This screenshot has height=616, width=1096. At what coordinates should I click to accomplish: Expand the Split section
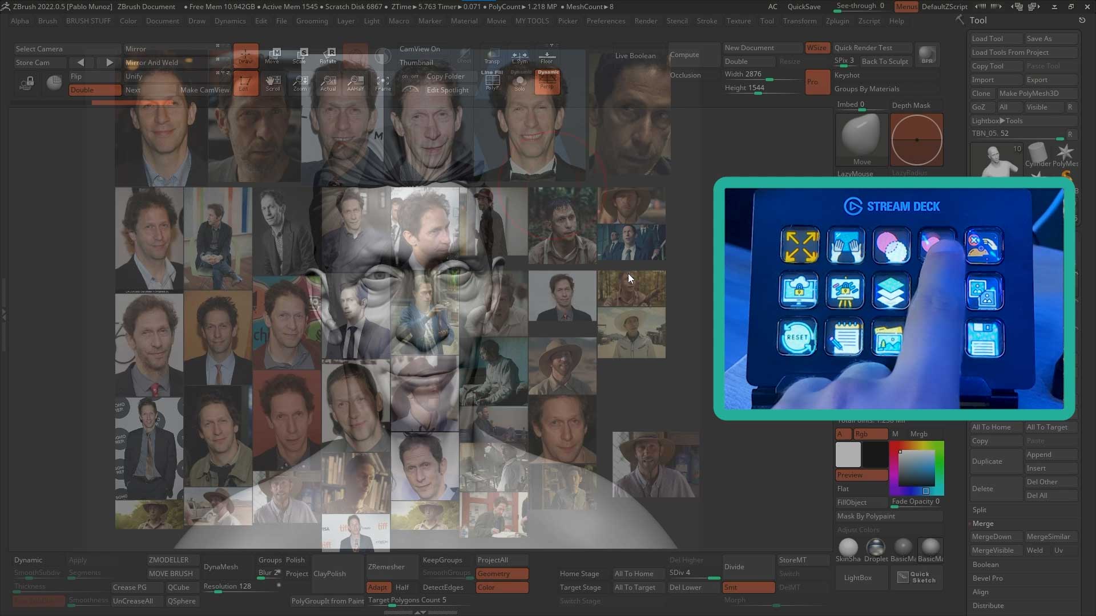click(x=980, y=510)
